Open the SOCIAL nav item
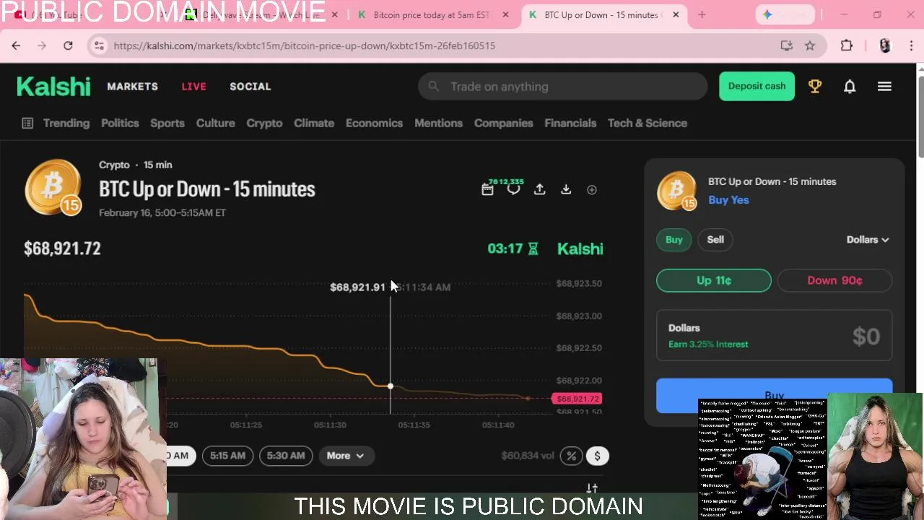The height and width of the screenshot is (520, 924). coord(250,86)
